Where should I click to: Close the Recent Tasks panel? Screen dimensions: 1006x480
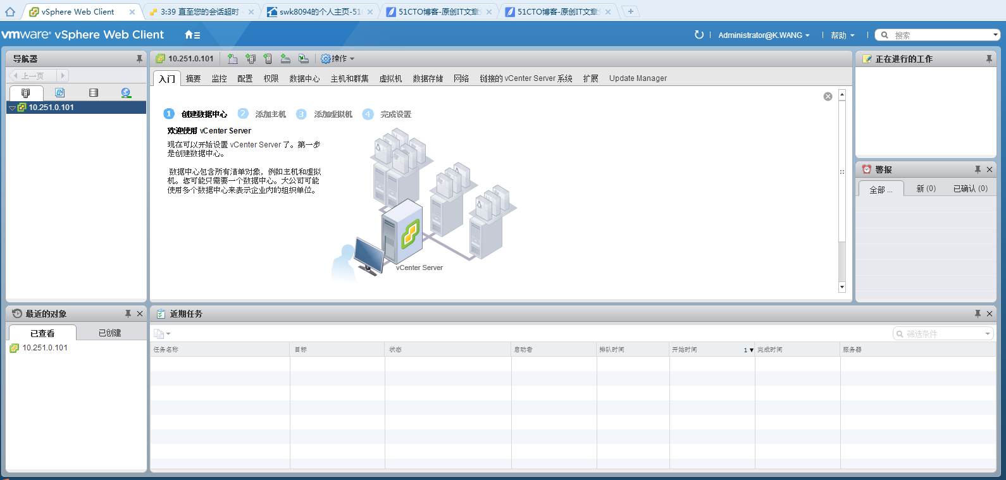pos(990,314)
